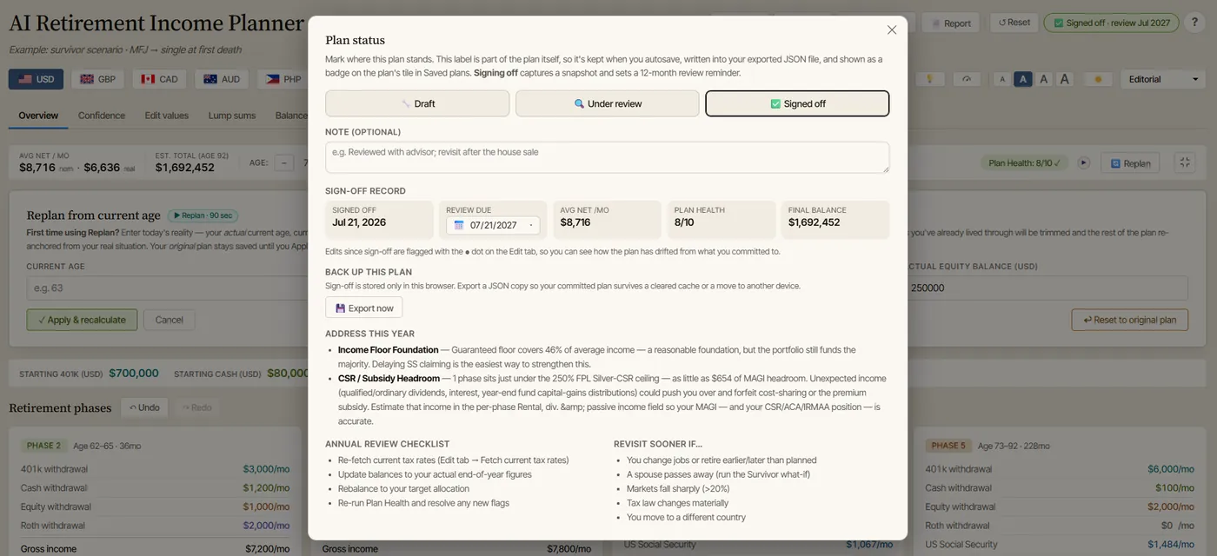This screenshot has height=556, width=1217.
Task: Click the lightbulb tips icon
Action: [x=929, y=79]
